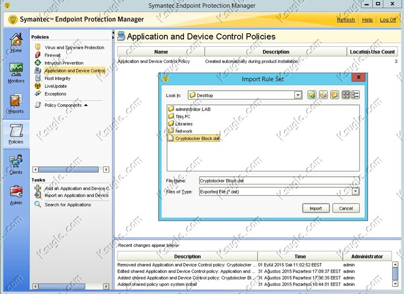The height and width of the screenshot is (294, 404).
Task: Select Cryptolocker Block.dat file
Action: pos(194,138)
